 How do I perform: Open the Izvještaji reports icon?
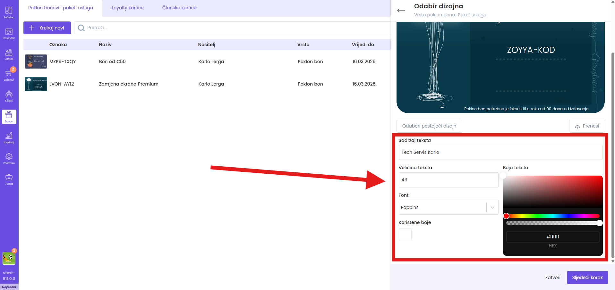(9, 137)
